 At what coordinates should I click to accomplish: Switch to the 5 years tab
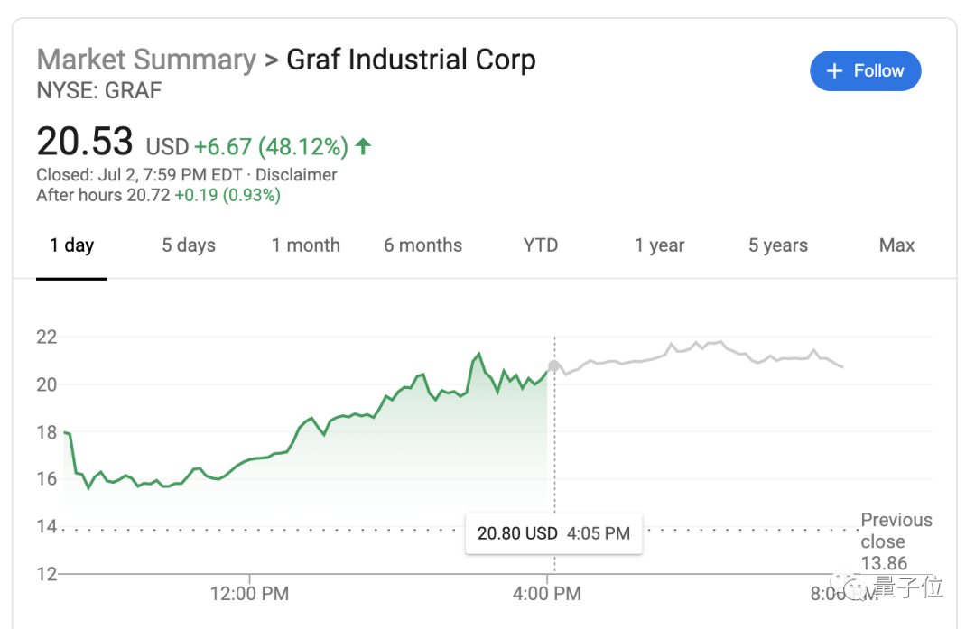point(777,245)
